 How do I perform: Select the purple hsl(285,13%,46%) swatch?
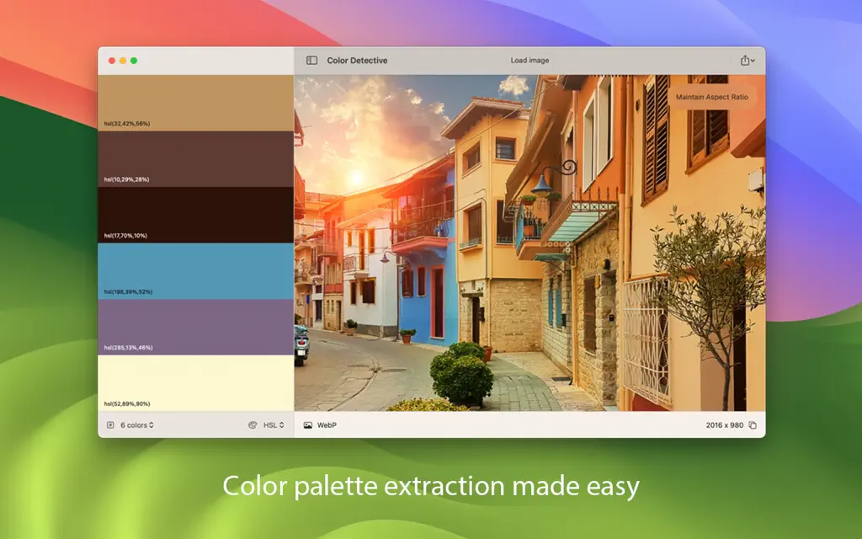(x=194, y=328)
